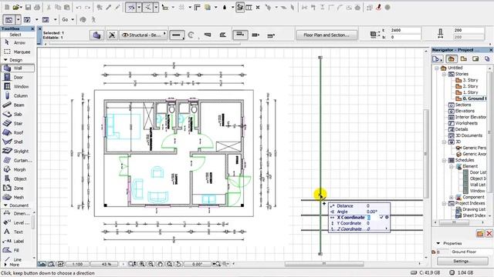Select the Window tool
494x277 pixels.
point(18,86)
